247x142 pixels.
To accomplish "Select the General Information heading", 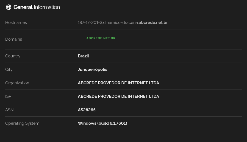I will tap(37, 7).
